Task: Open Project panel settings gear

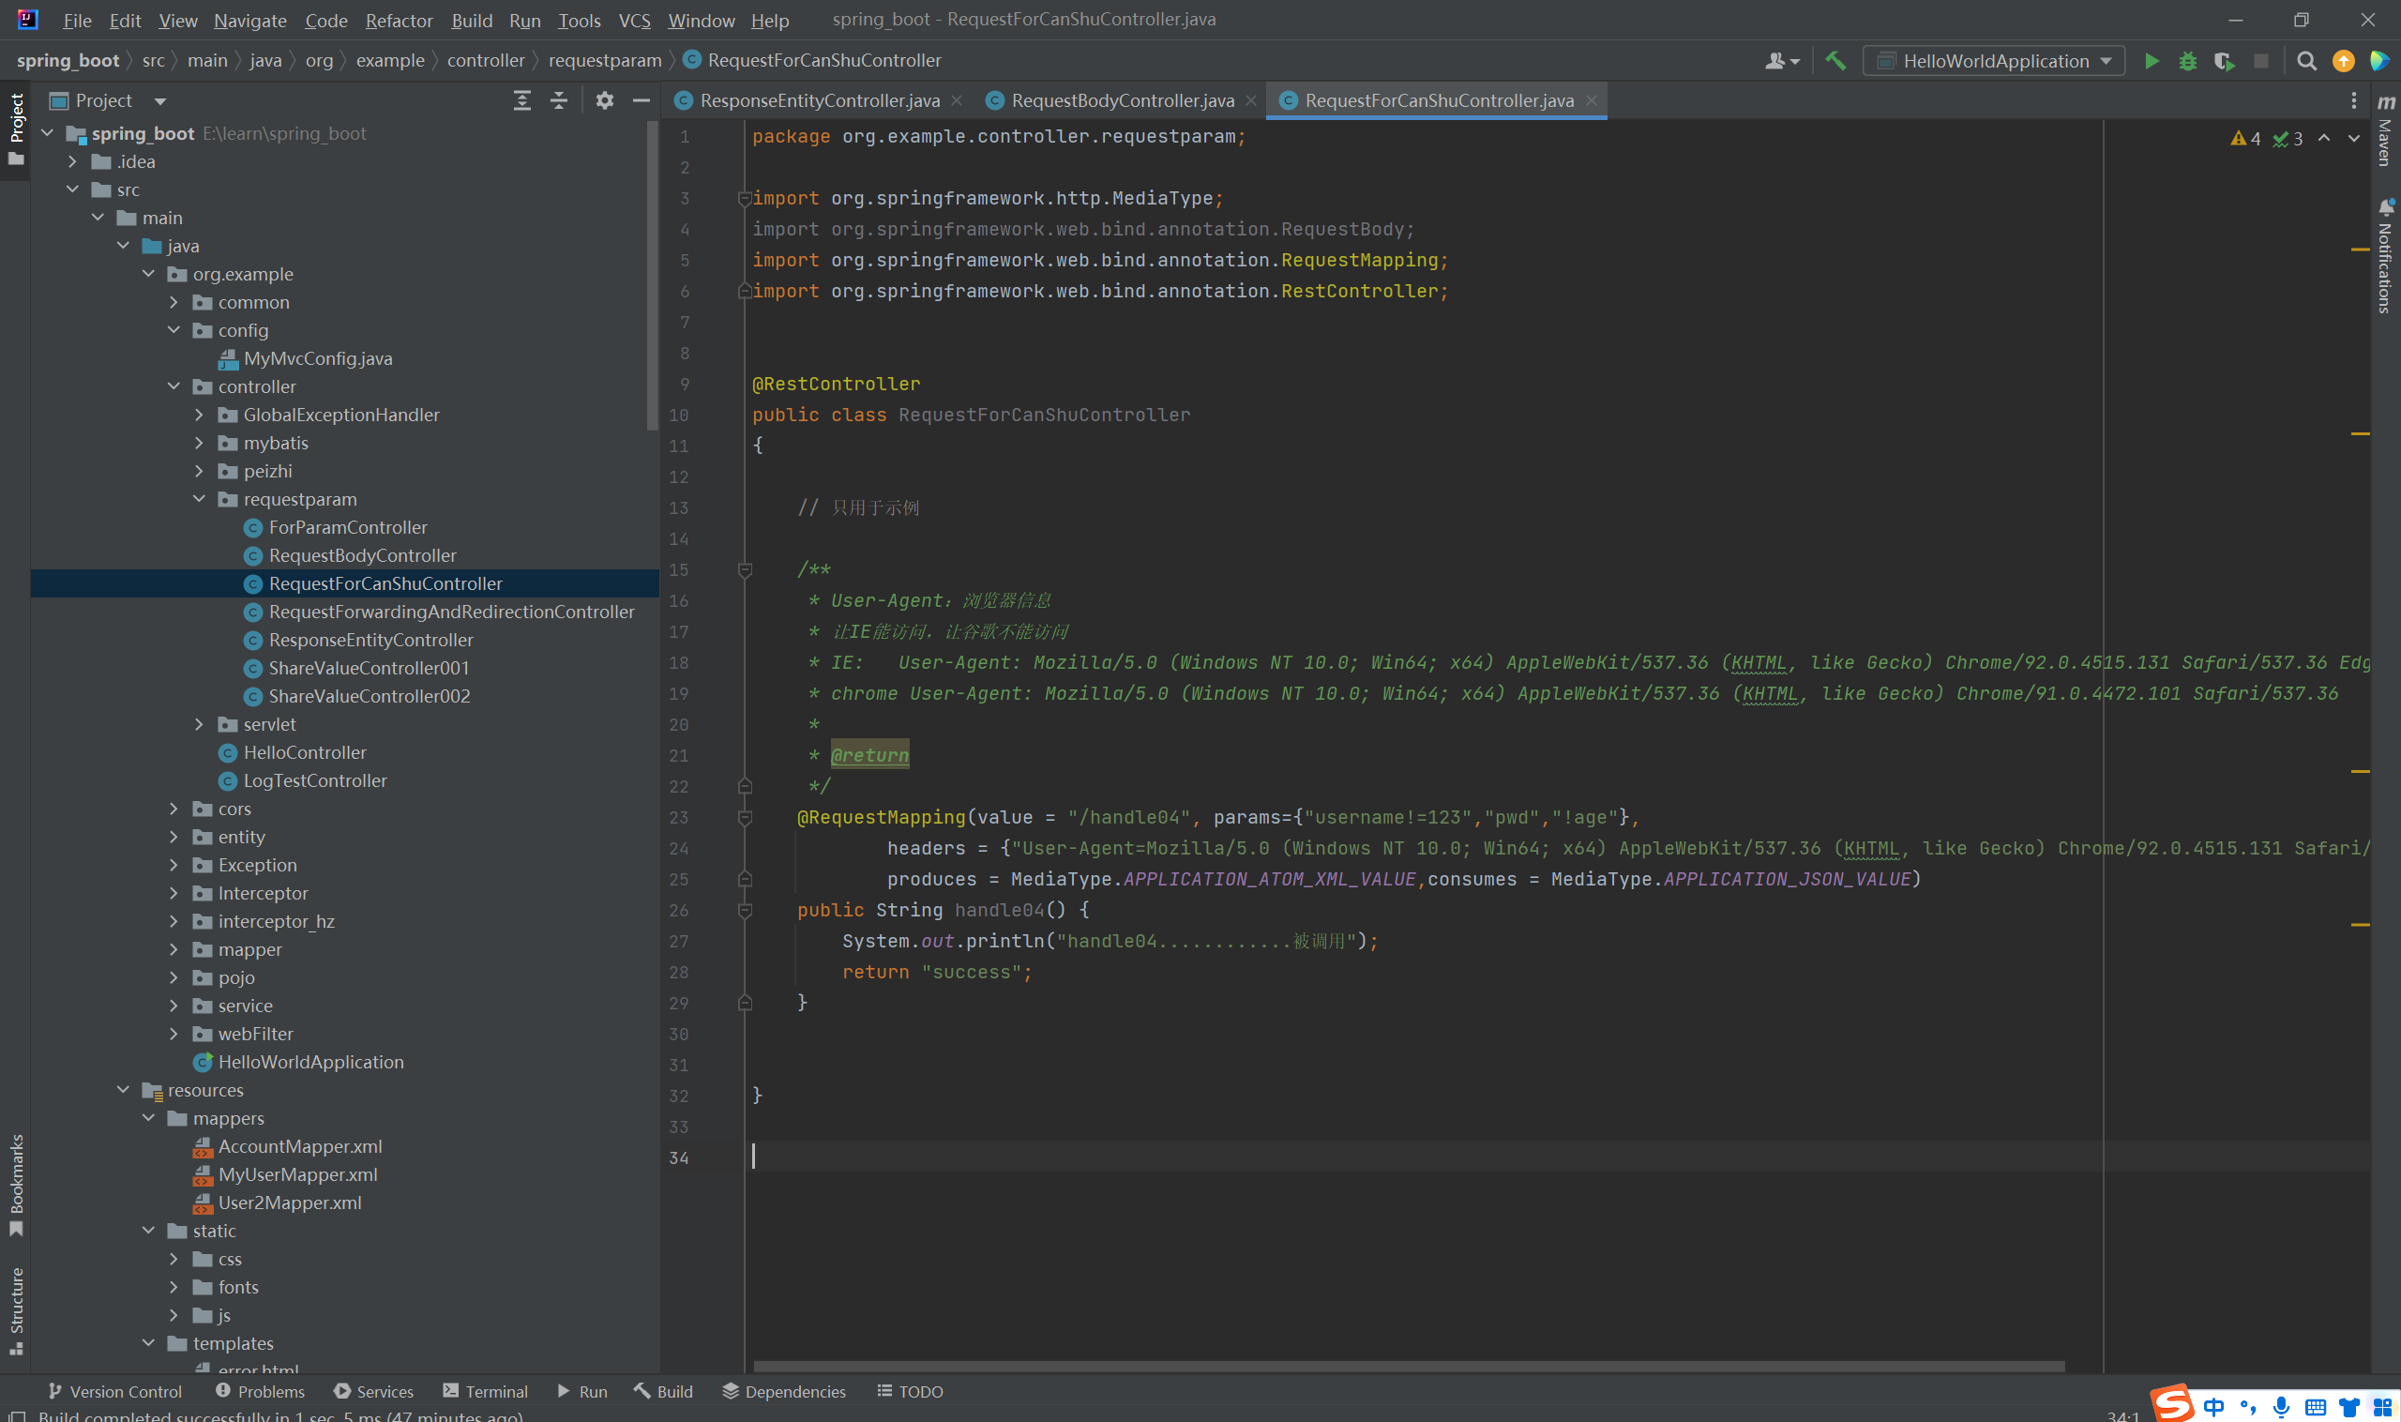Action: coord(605,100)
